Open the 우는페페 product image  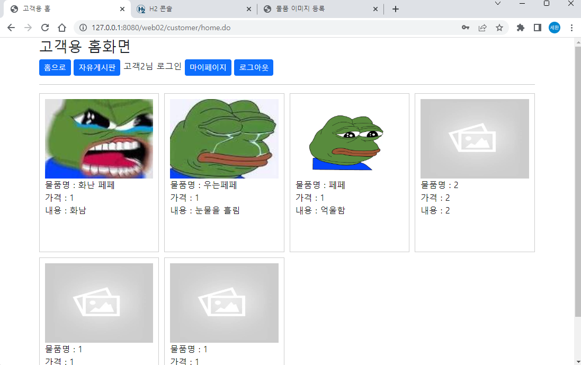coord(224,139)
